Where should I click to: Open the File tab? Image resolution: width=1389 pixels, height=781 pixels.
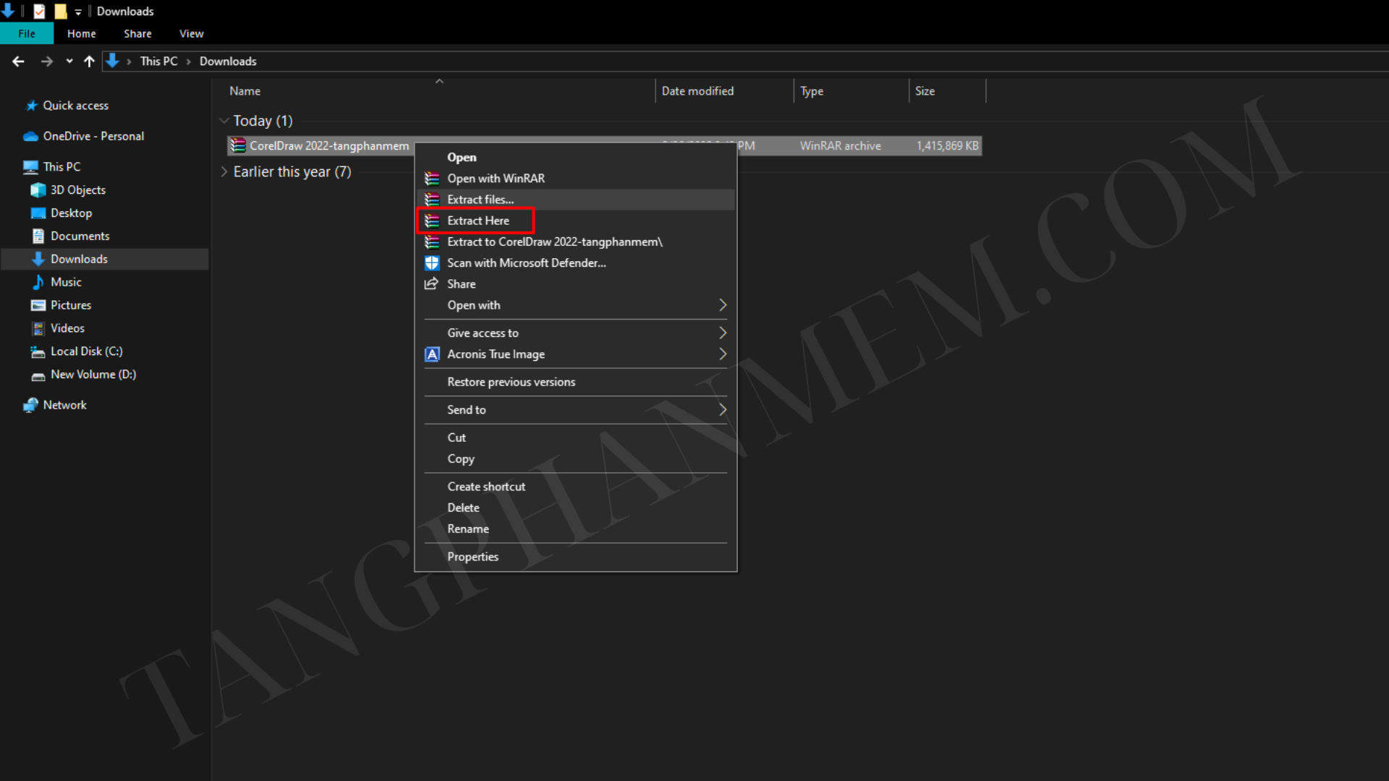[x=27, y=34]
